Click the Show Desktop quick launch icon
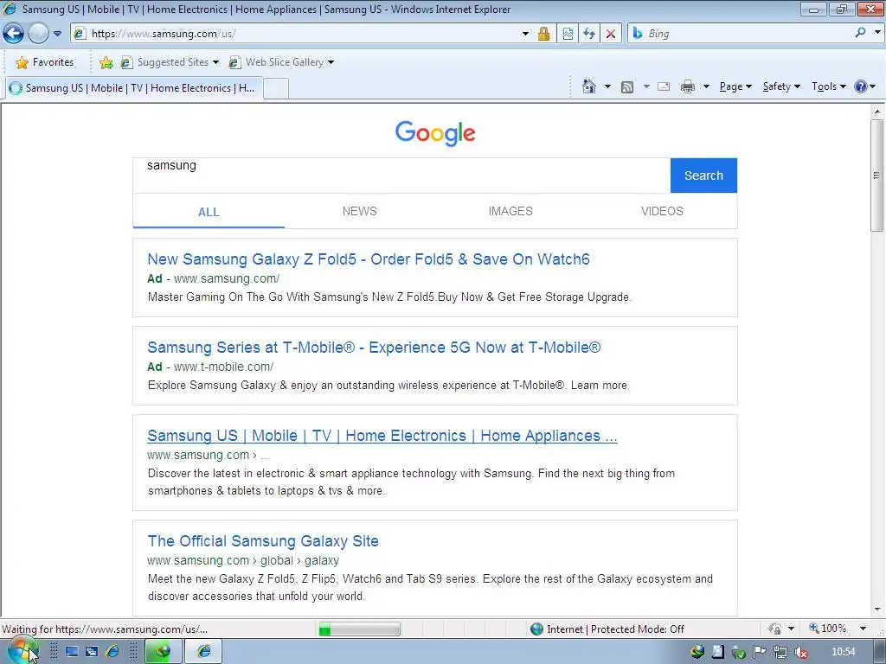886x664 pixels. [x=72, y=652]
